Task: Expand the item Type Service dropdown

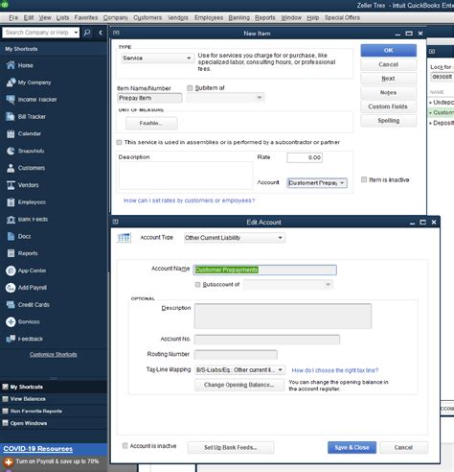Action: (x=157, y=59)
